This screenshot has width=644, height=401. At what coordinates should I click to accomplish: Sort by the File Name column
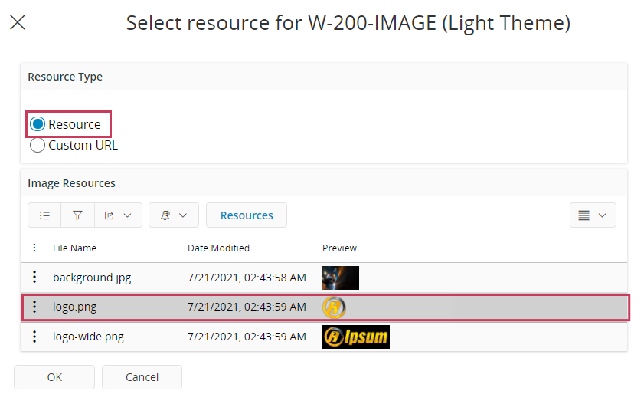[74, 248]
